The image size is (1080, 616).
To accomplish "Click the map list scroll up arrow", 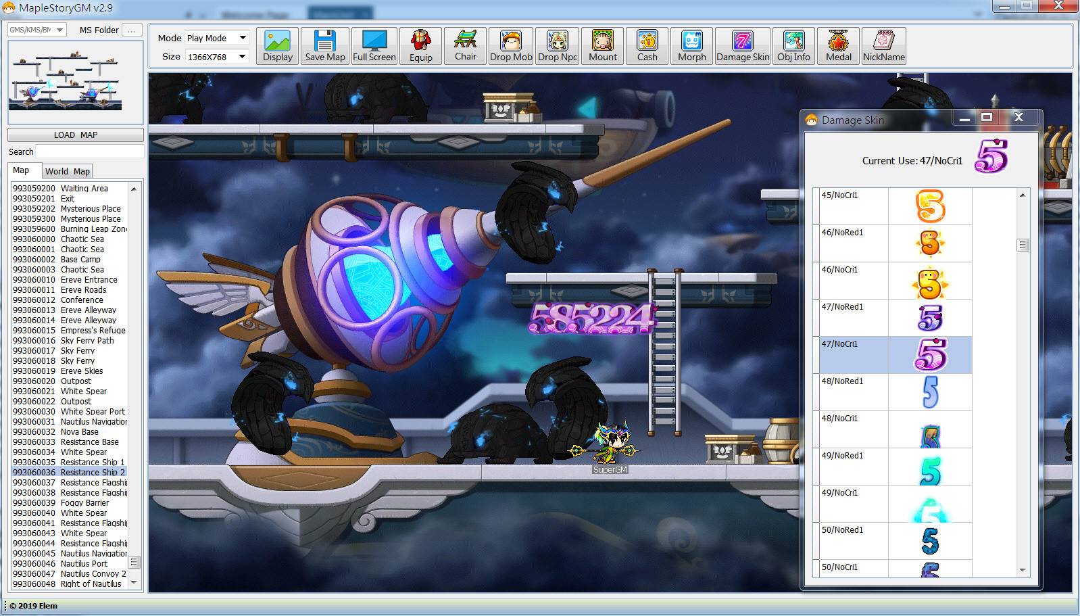I will tap(134, 189).
